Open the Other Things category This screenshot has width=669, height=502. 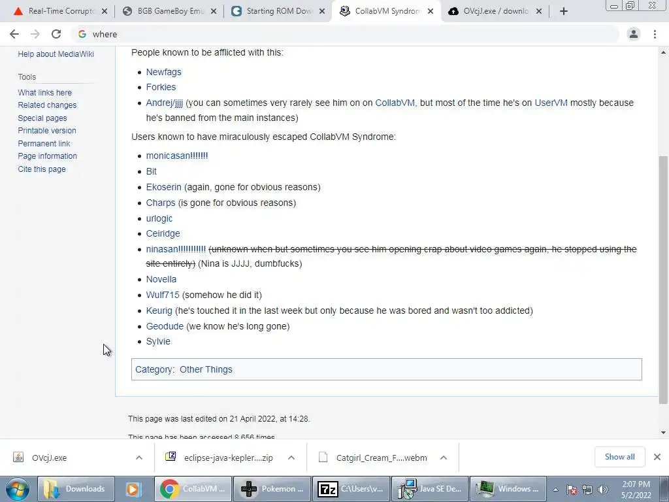click(206, 370)
